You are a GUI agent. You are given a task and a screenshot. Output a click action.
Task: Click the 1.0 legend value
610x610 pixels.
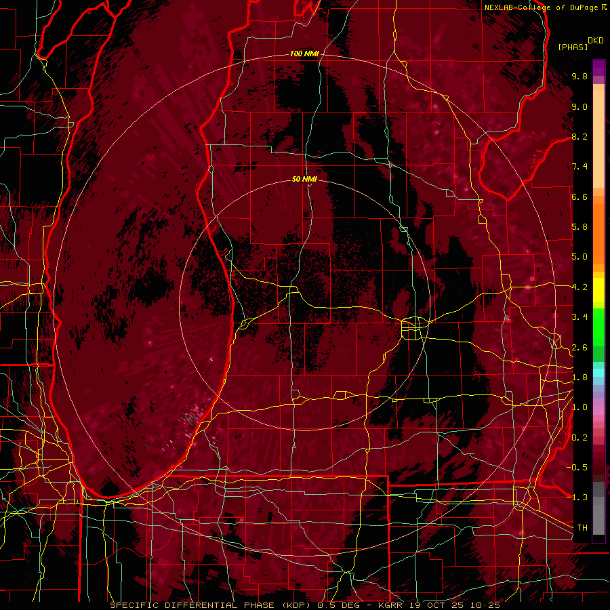579,407
